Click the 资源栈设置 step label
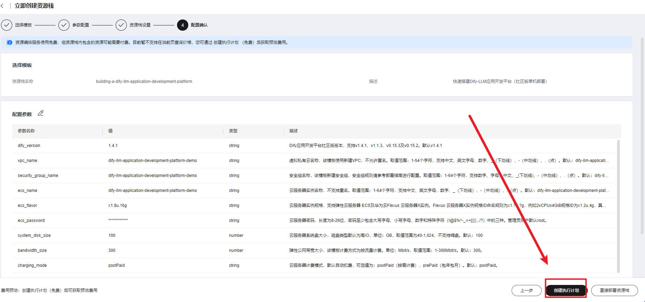This screenshot has height=302, width=645. pyautogui.click(x=140, y=25)
